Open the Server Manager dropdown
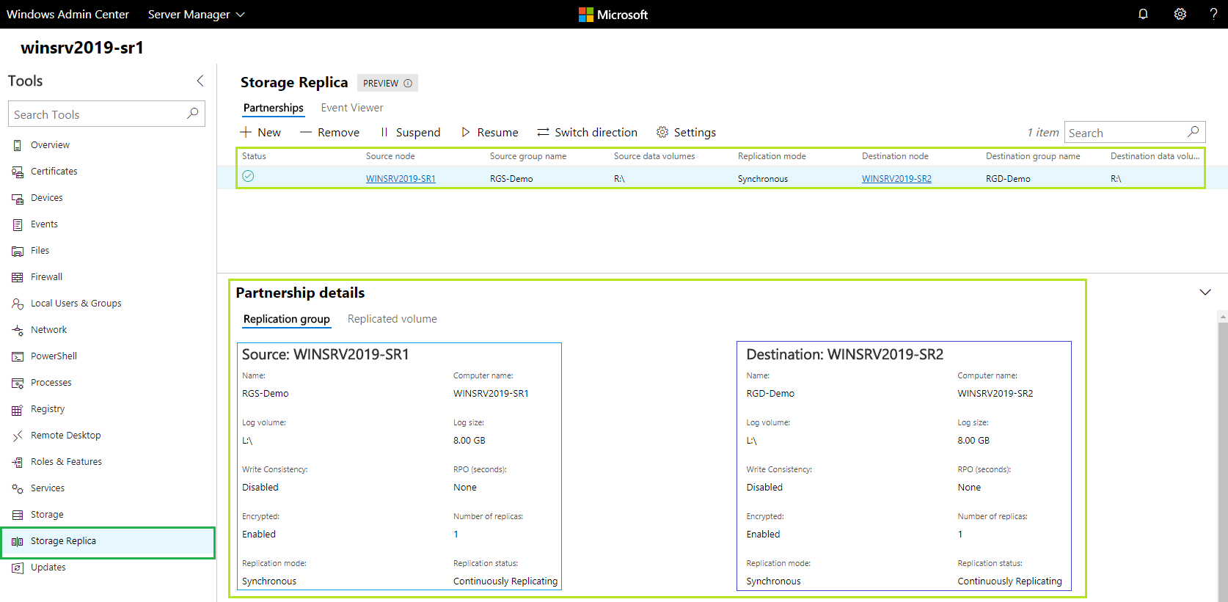This screenshot has height=602, width=1228. (196, 14)
